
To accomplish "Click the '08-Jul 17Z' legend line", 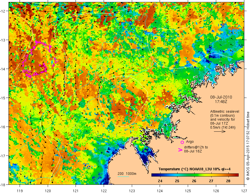I will (219, 123).
